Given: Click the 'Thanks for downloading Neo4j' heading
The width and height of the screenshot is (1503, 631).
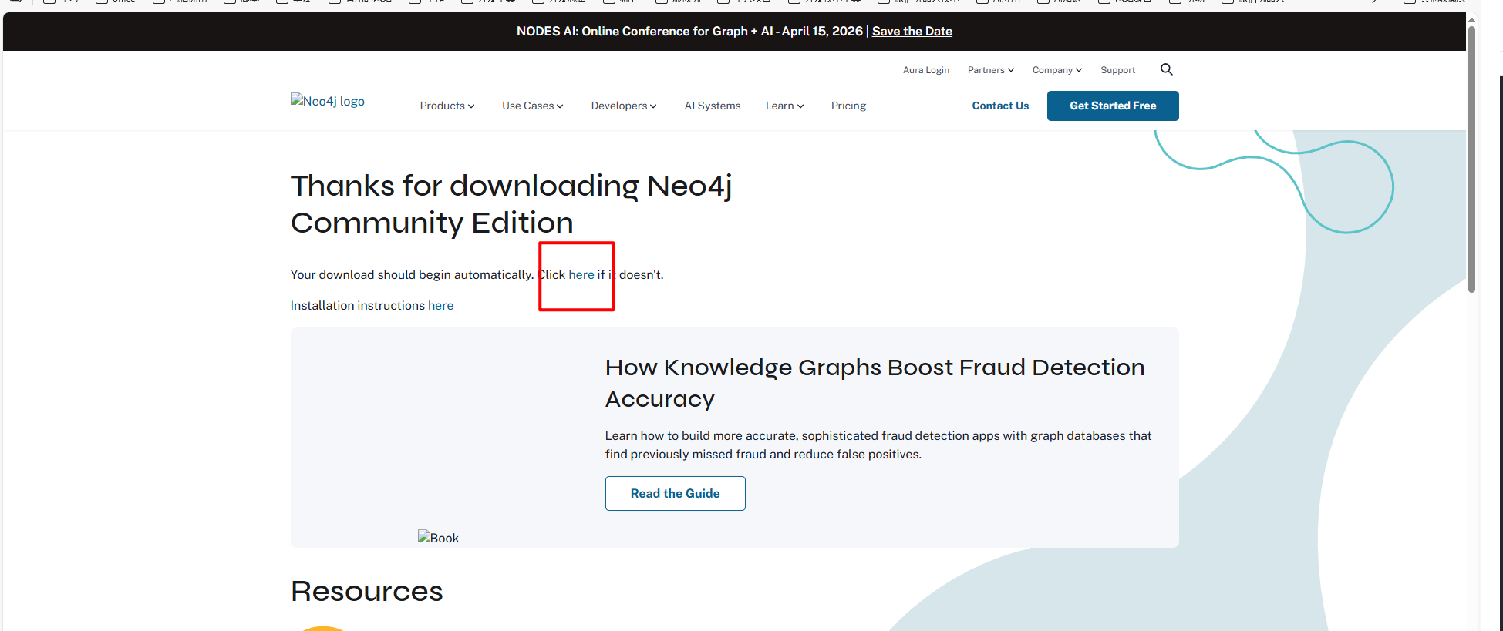Looking at the screenshot, I should pyautogui.click(x=511, y=204).
